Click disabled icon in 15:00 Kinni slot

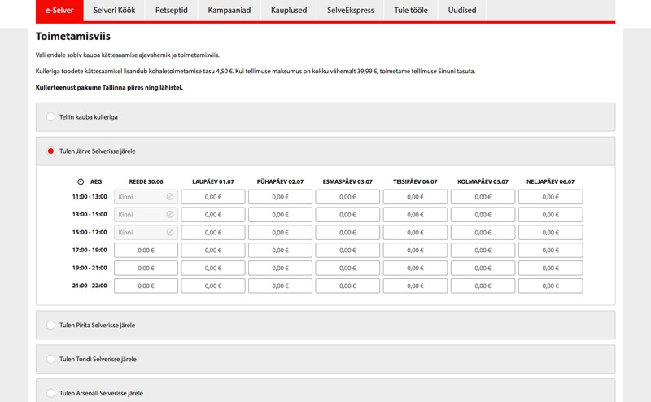click(170, 233)
